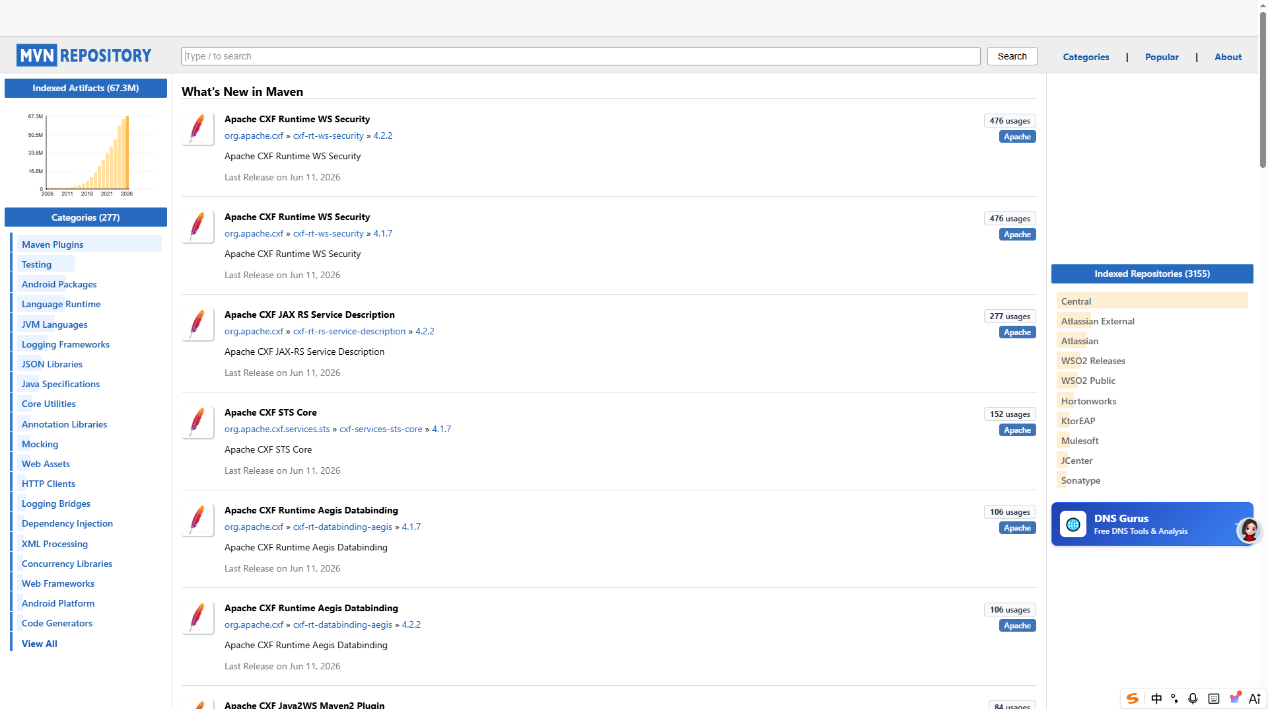Open the Language Runtime category
1268x709 pixels.
tap(61, 304)
